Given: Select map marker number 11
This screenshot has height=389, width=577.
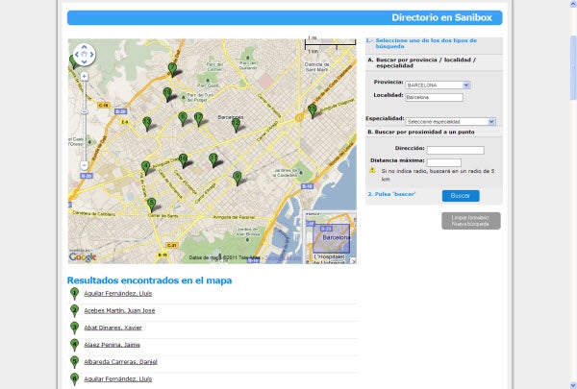Looking at the screenshot, I should coord(213,160).
